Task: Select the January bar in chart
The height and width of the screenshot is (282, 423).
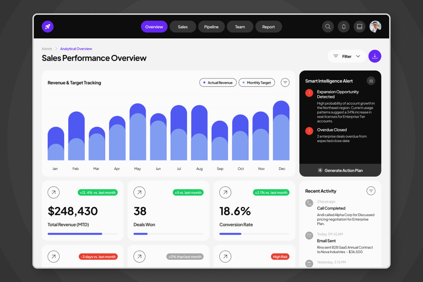Action: (56, 143)
